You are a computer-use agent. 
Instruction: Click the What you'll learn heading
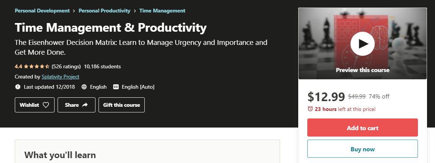pyautogui.click(x=60, y=155)
